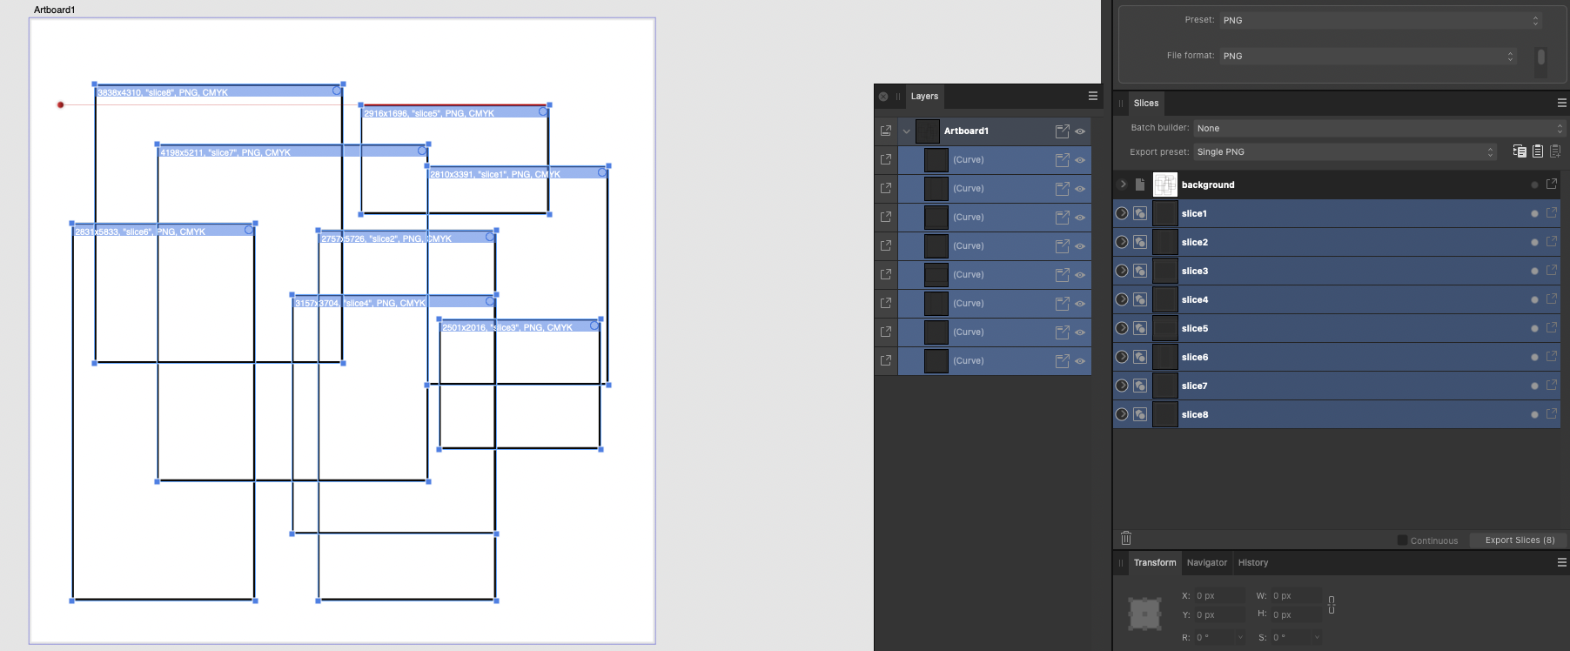Screen dimensions: 1570x651
Task: Open the shear S value dropdown
Action: click(1317, 637)
